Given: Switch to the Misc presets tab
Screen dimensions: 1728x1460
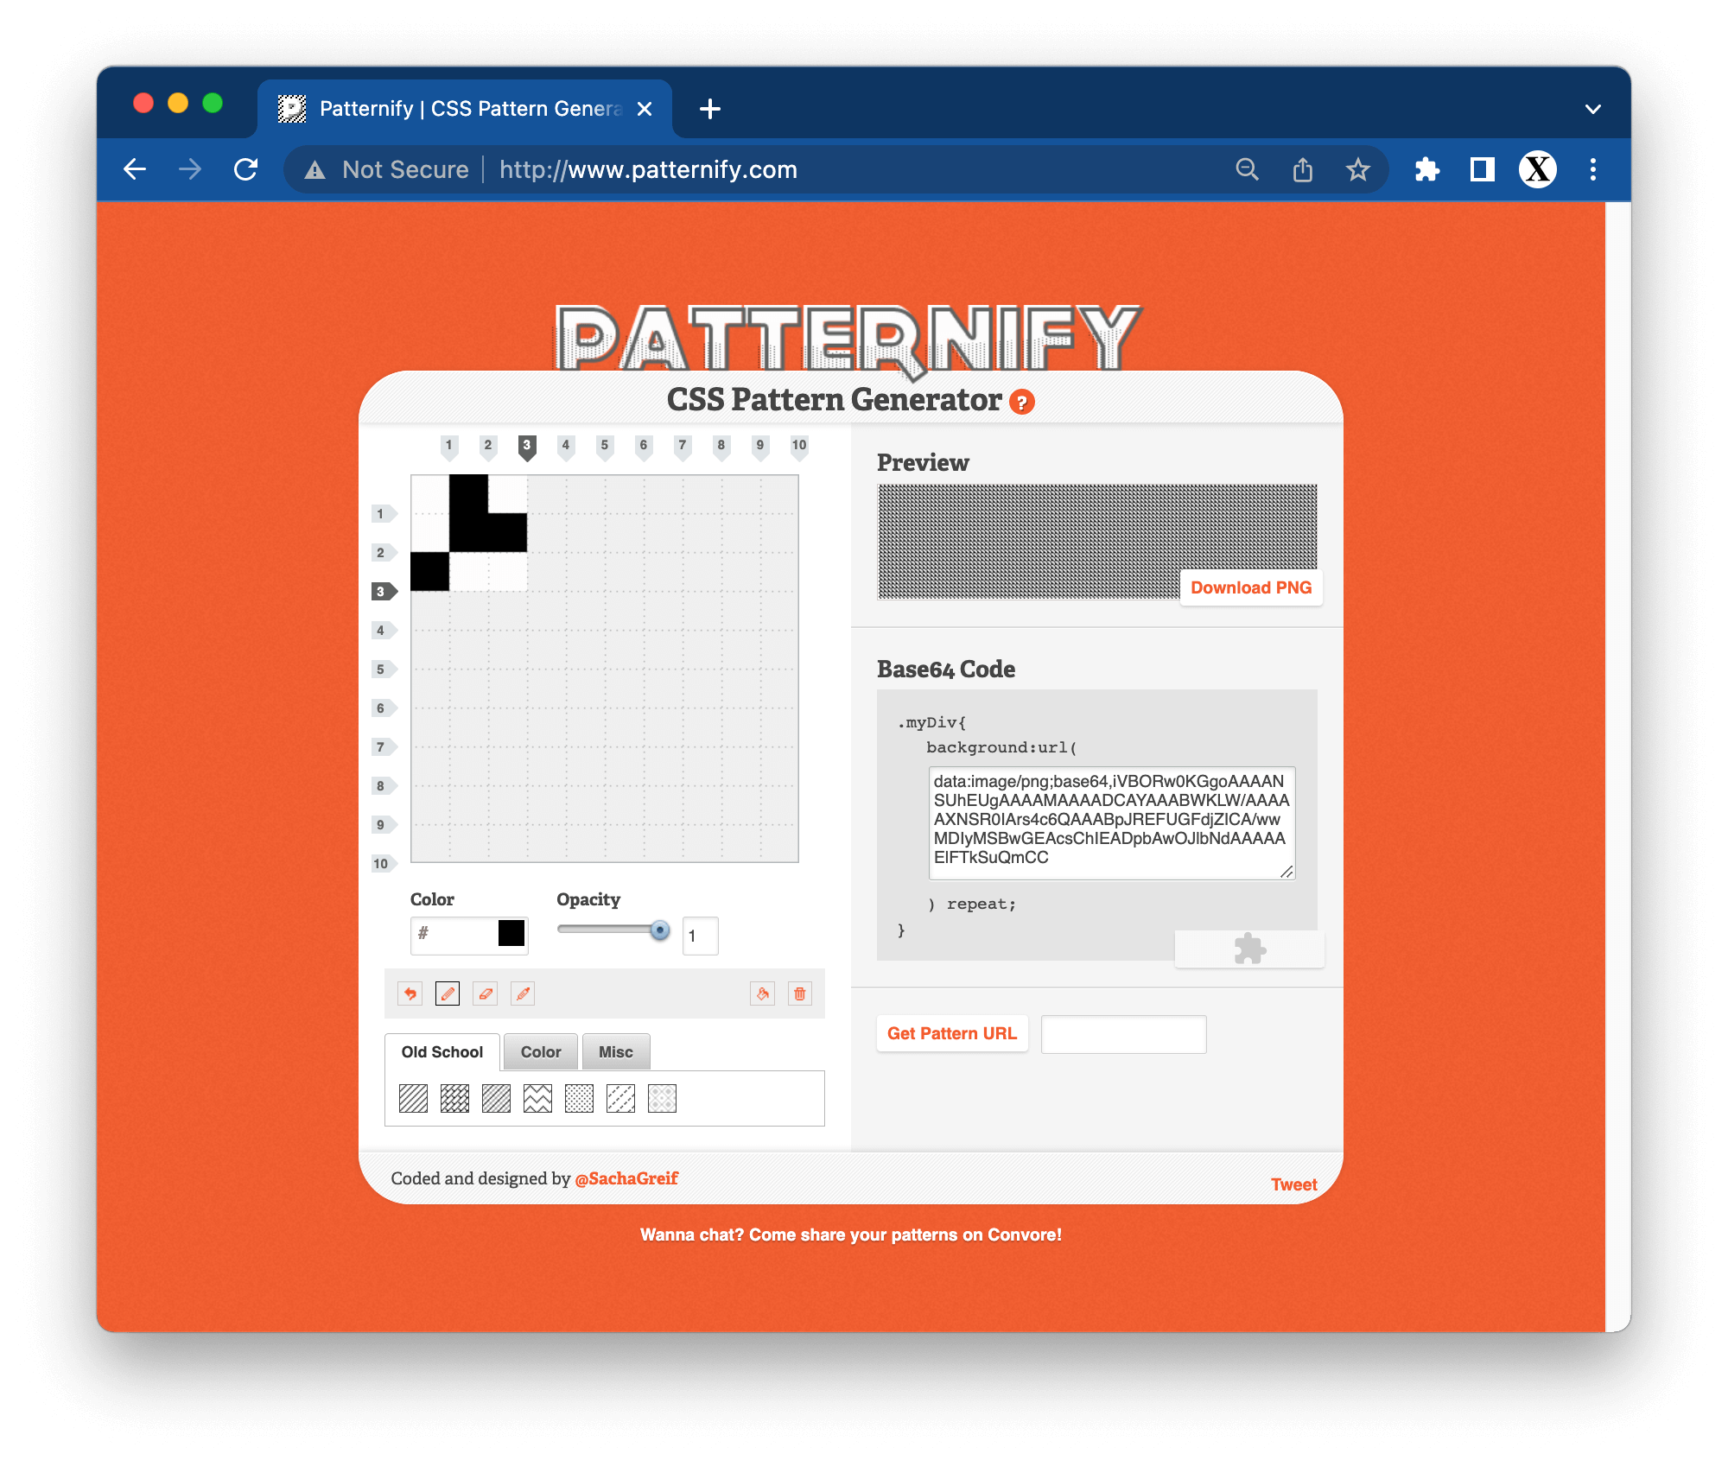Looking at the screenshot, I should tap(616, 1052).
